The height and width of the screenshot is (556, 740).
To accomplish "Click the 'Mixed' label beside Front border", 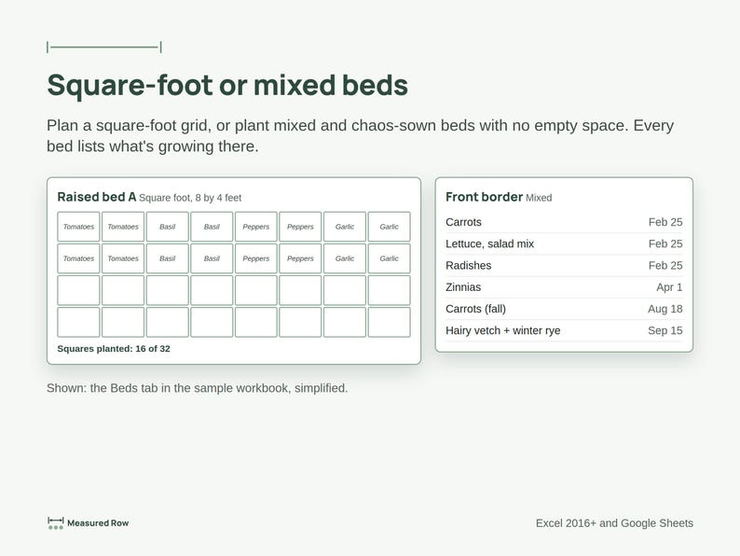I will 539,198.
